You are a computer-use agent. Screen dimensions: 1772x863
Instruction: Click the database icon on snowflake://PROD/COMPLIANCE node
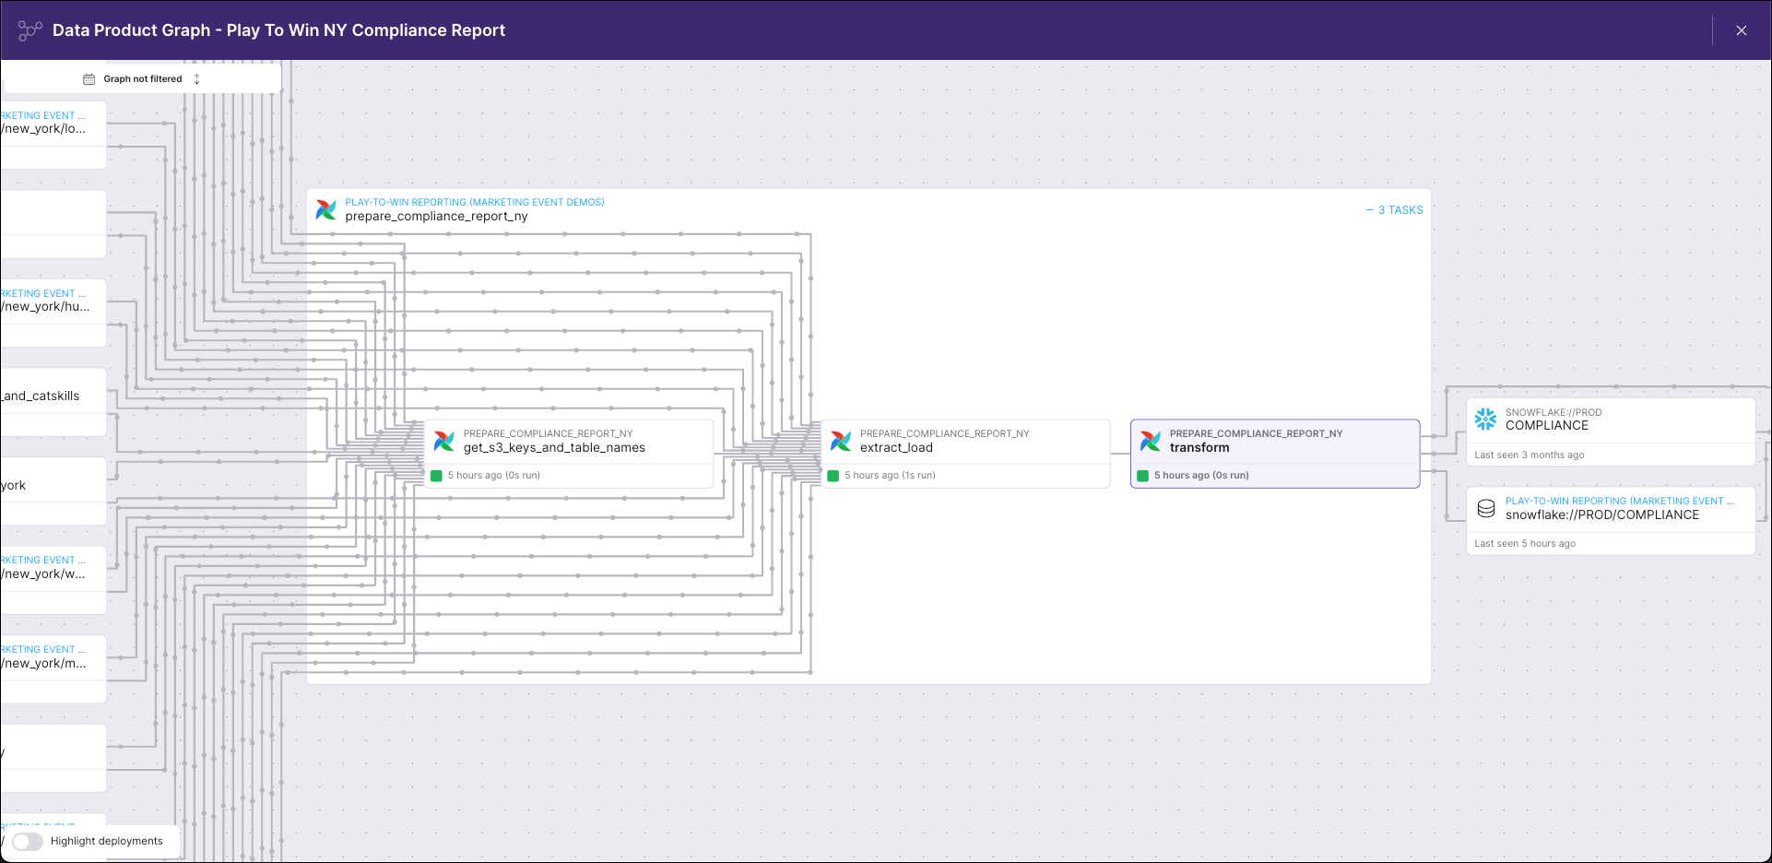1486,508
